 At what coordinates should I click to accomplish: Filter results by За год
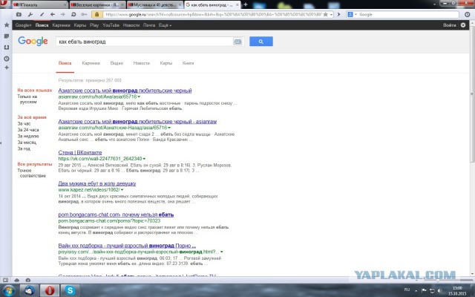coord(24,148)
